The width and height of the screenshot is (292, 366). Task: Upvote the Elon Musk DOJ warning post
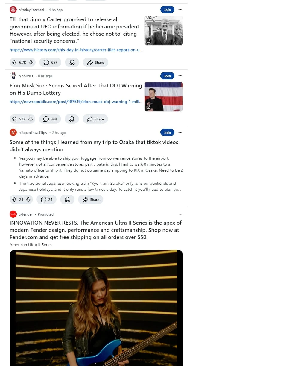pos(14,119)
